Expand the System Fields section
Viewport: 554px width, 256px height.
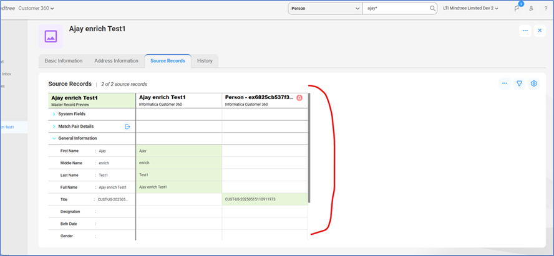click(x=54, y=114)
